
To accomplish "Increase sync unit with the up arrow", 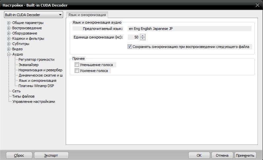I will coord(143,36).
